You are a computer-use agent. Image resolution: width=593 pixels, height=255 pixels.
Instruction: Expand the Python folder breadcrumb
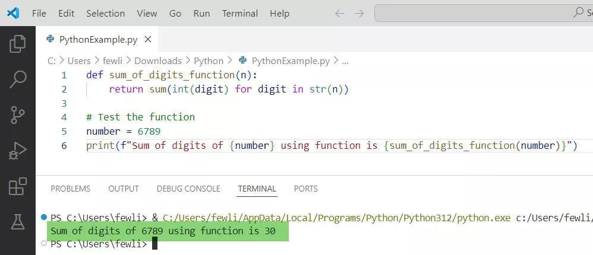click(x=209, y=60)
